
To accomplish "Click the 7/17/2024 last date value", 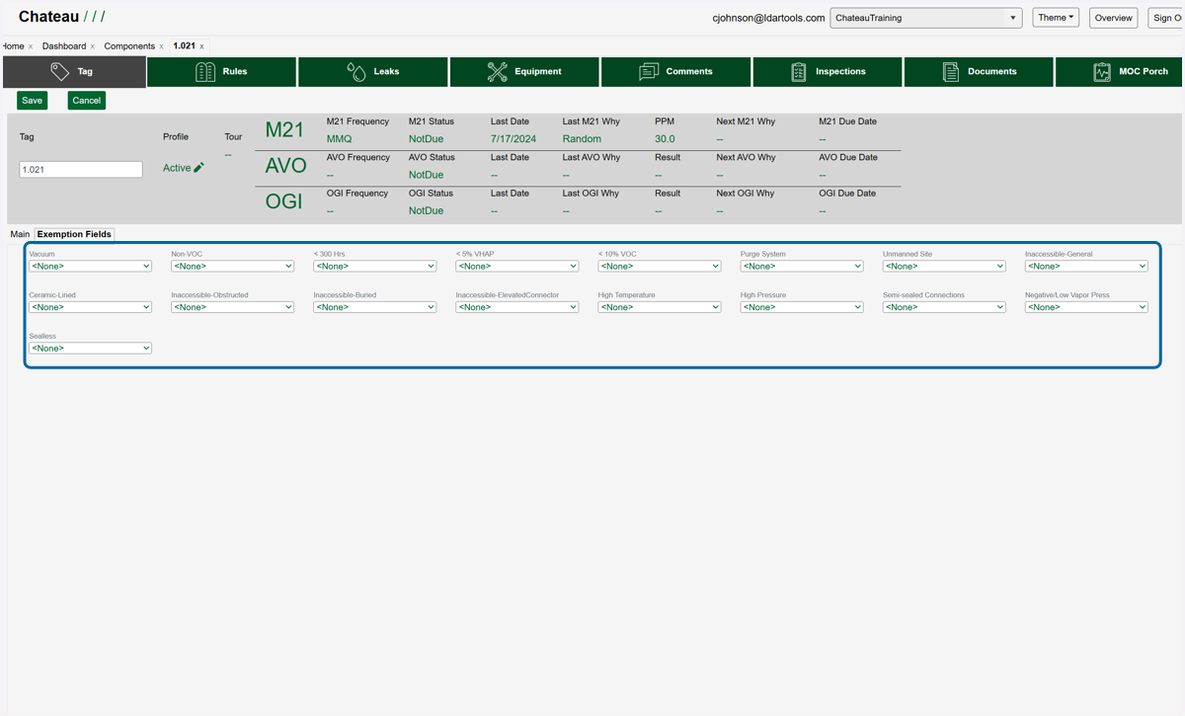I will [513, 139].
